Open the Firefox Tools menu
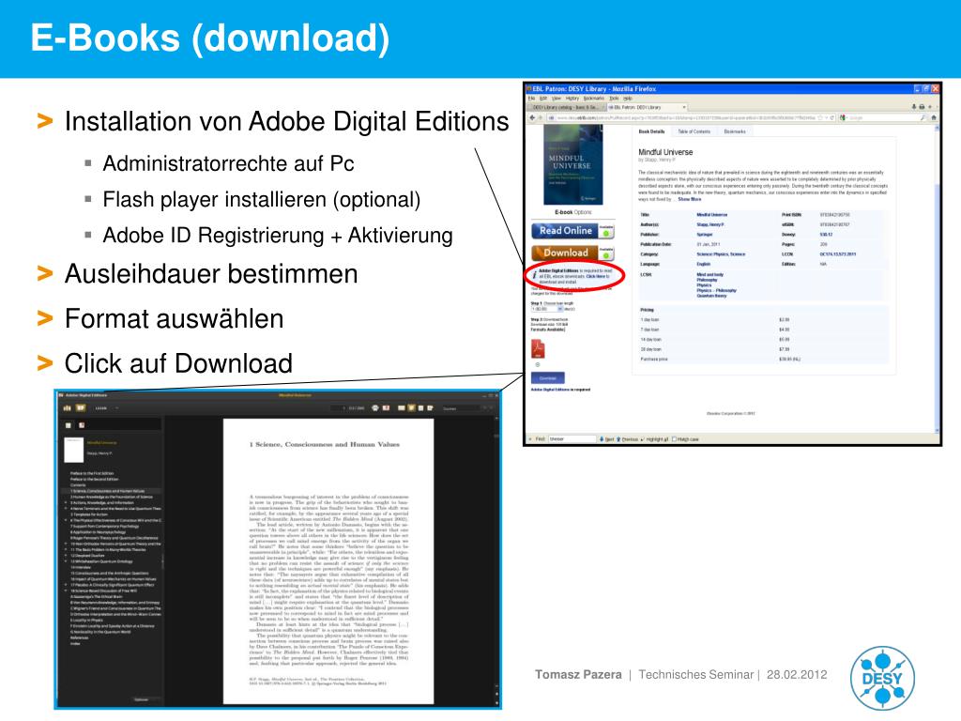The image size is (961, 721). click(x=614, y=99)
